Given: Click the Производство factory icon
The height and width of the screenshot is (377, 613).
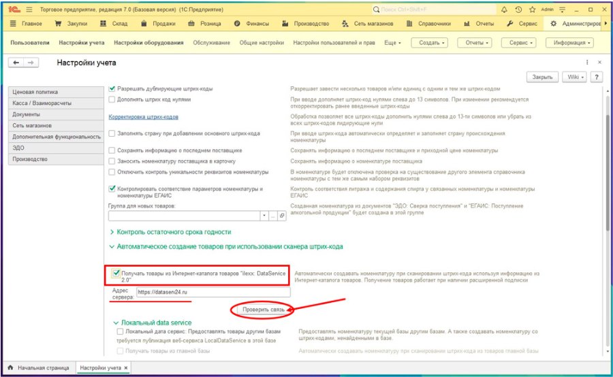Looking at the screenshot, I should (285, 23).
